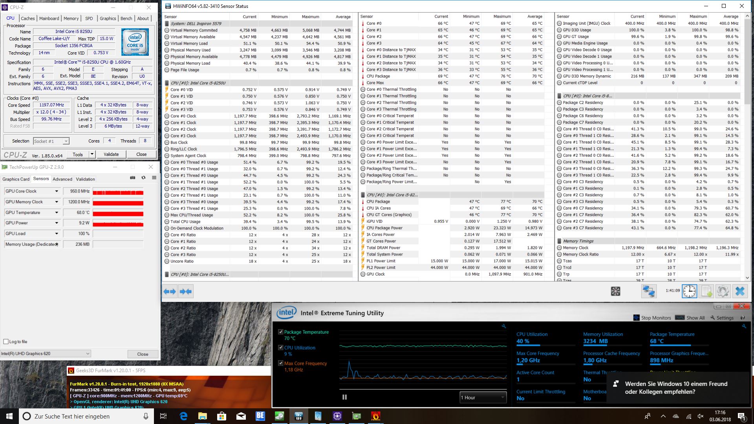The width and height of the screenshot is (754, 424).
Task: Click CPU-Z Validate button
Action: tap(111, 154)
